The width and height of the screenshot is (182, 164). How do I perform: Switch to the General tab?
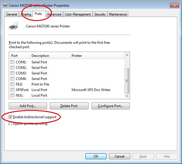point(12,14)
